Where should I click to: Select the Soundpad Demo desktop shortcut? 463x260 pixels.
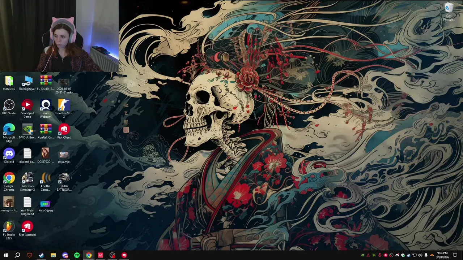click(x=27, y=109)
